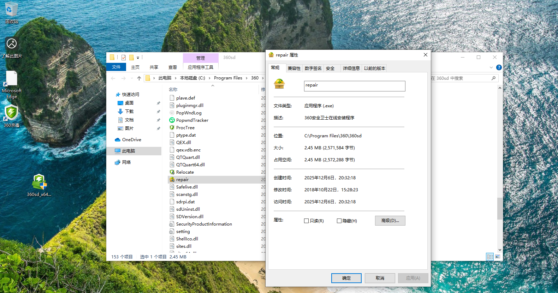Click the repair file icon in the list
The image size is (558, 293).
coord(172,180)
